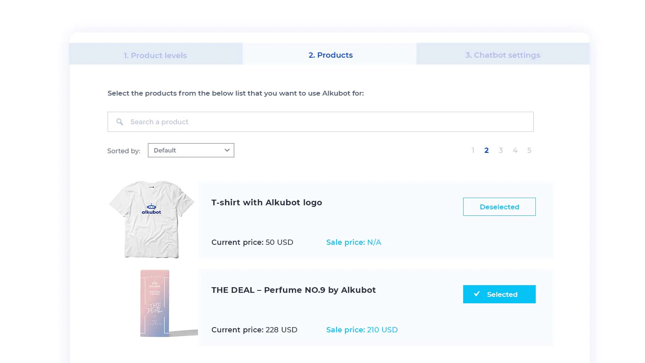Click T-shirt with Alkubot logo title
Screen dimensions: 645x363
(x=266, y=202)
